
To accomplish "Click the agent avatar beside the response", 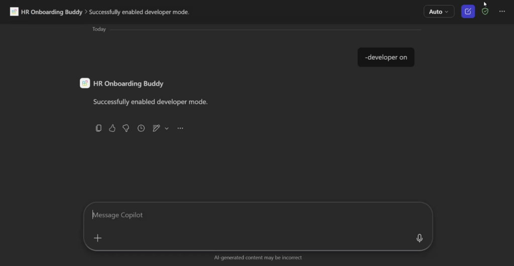I will pos(85,83).
